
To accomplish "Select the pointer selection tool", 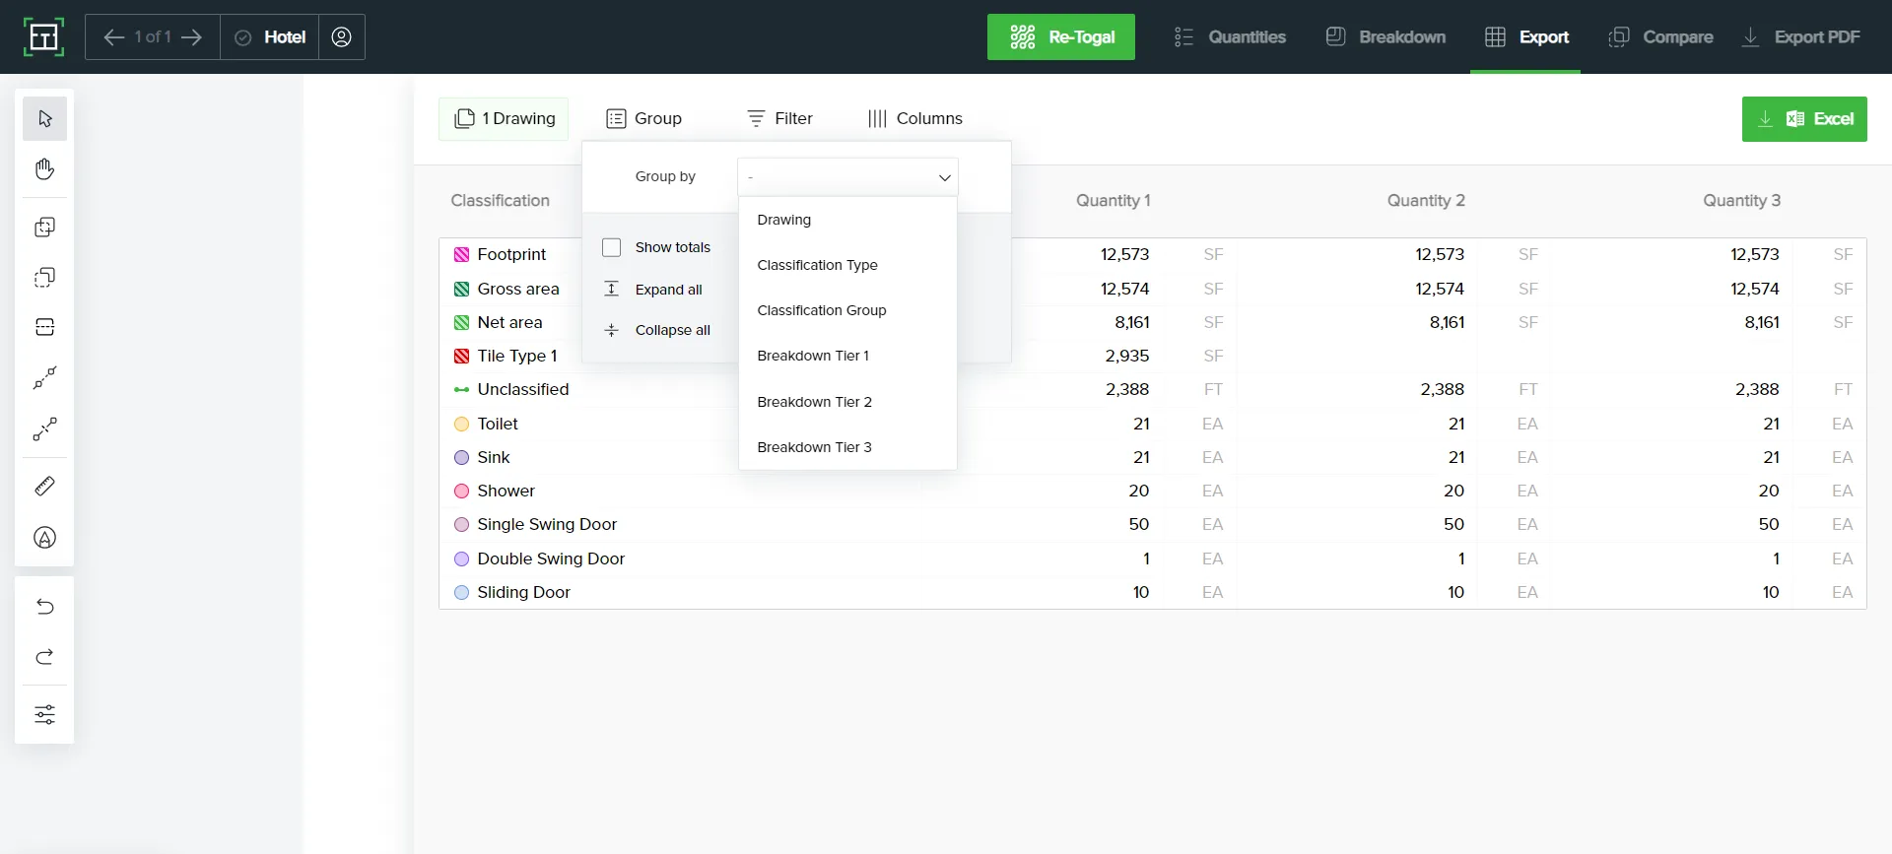I will (44, 119).
